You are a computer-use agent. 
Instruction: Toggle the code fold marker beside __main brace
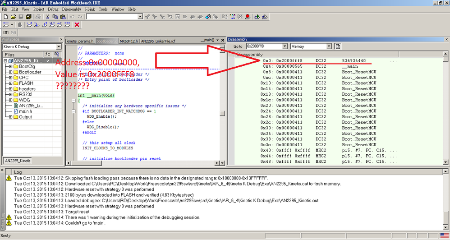click(x=74, y=101)
